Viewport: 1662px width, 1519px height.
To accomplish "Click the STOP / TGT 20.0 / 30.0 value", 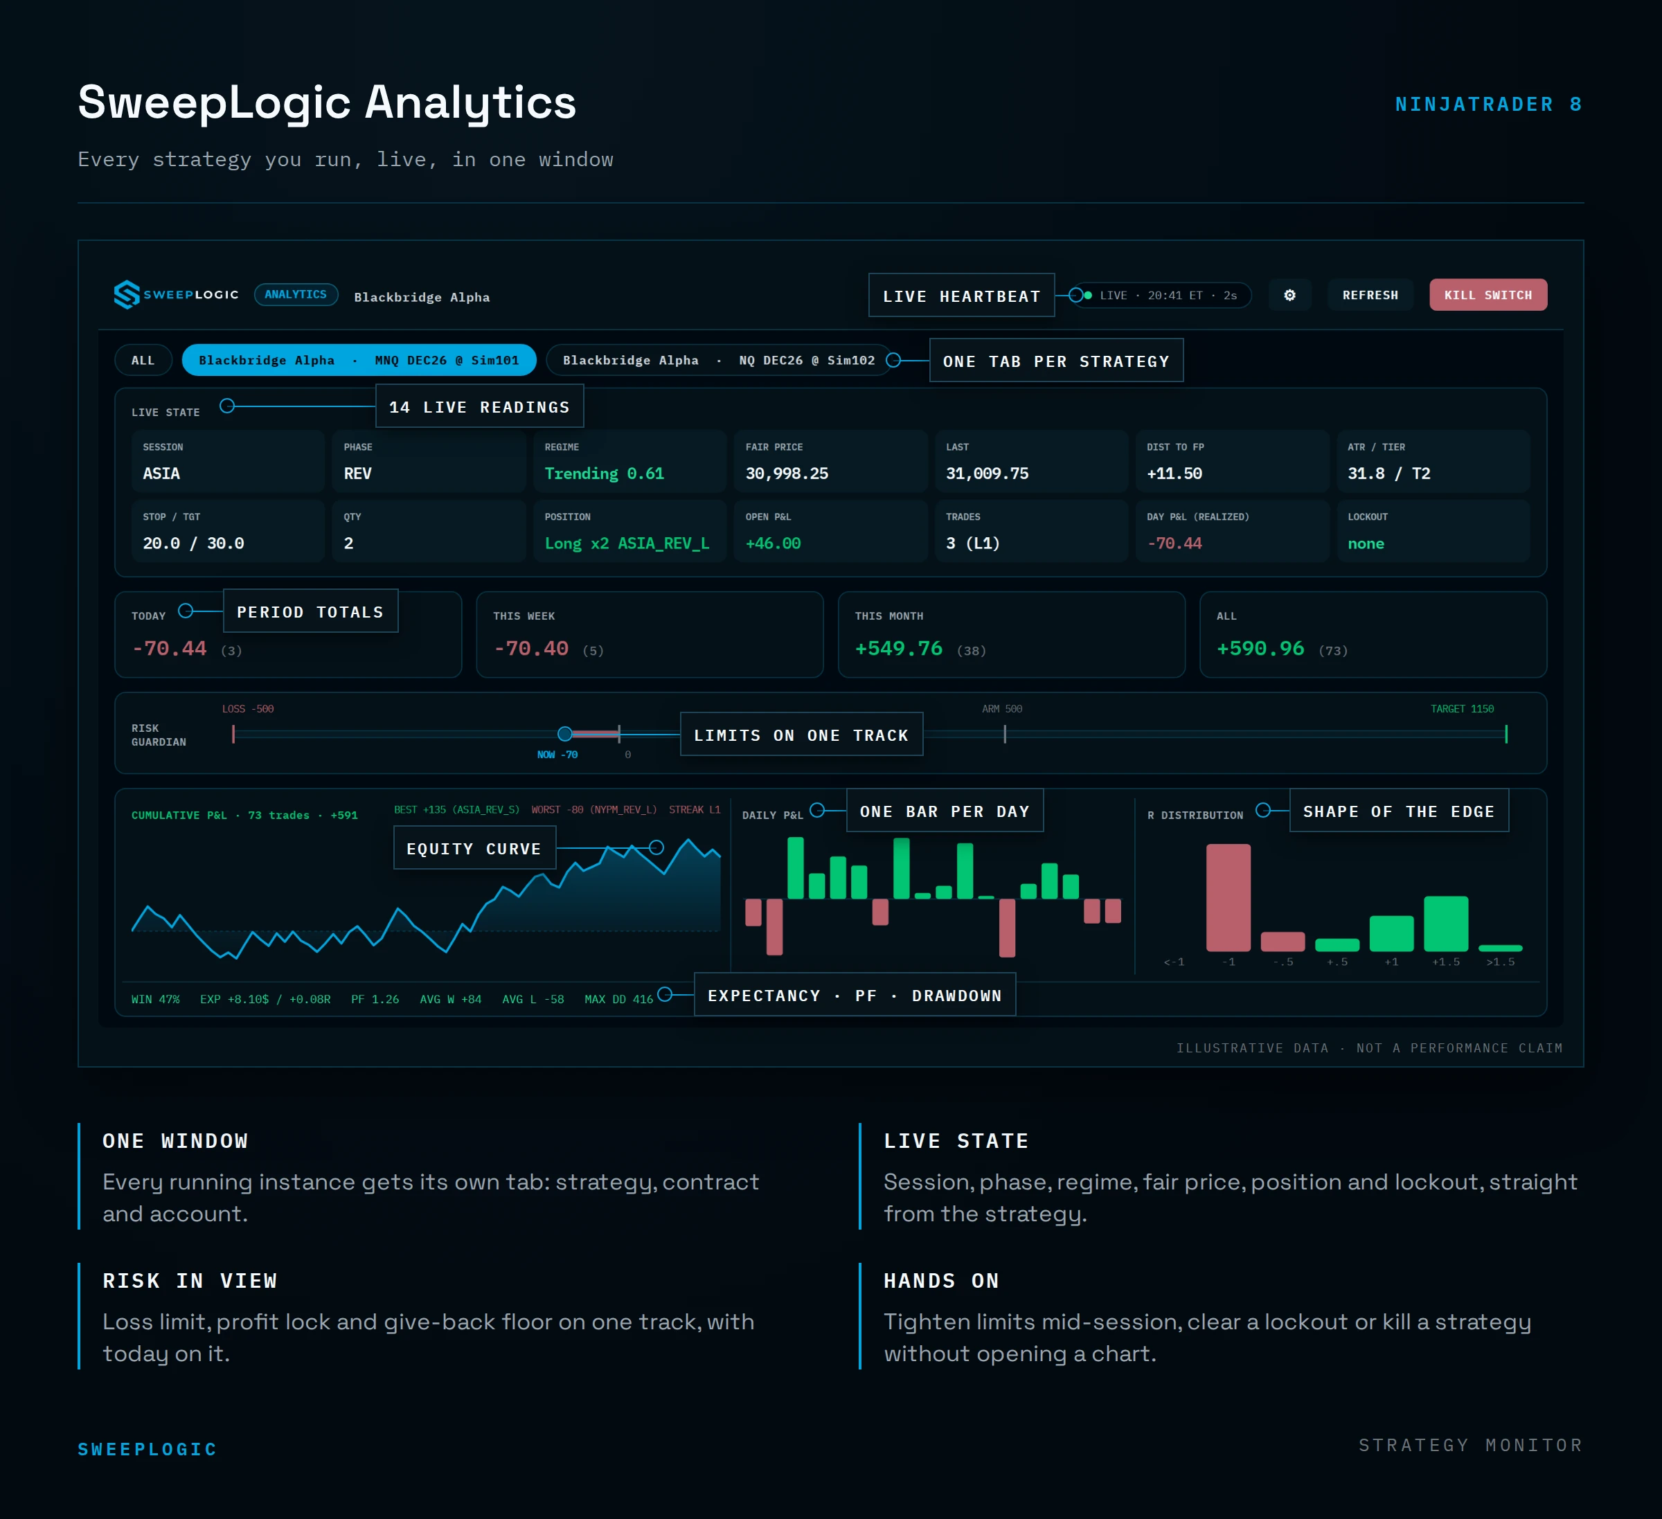I will tap(193, 543).
